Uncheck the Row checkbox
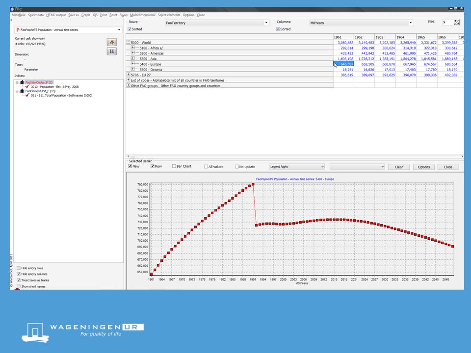 [153, 166]
